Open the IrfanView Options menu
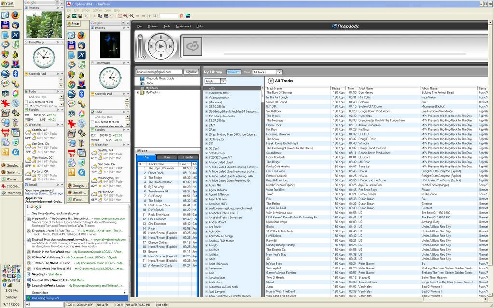 click(x=97, y=10)
